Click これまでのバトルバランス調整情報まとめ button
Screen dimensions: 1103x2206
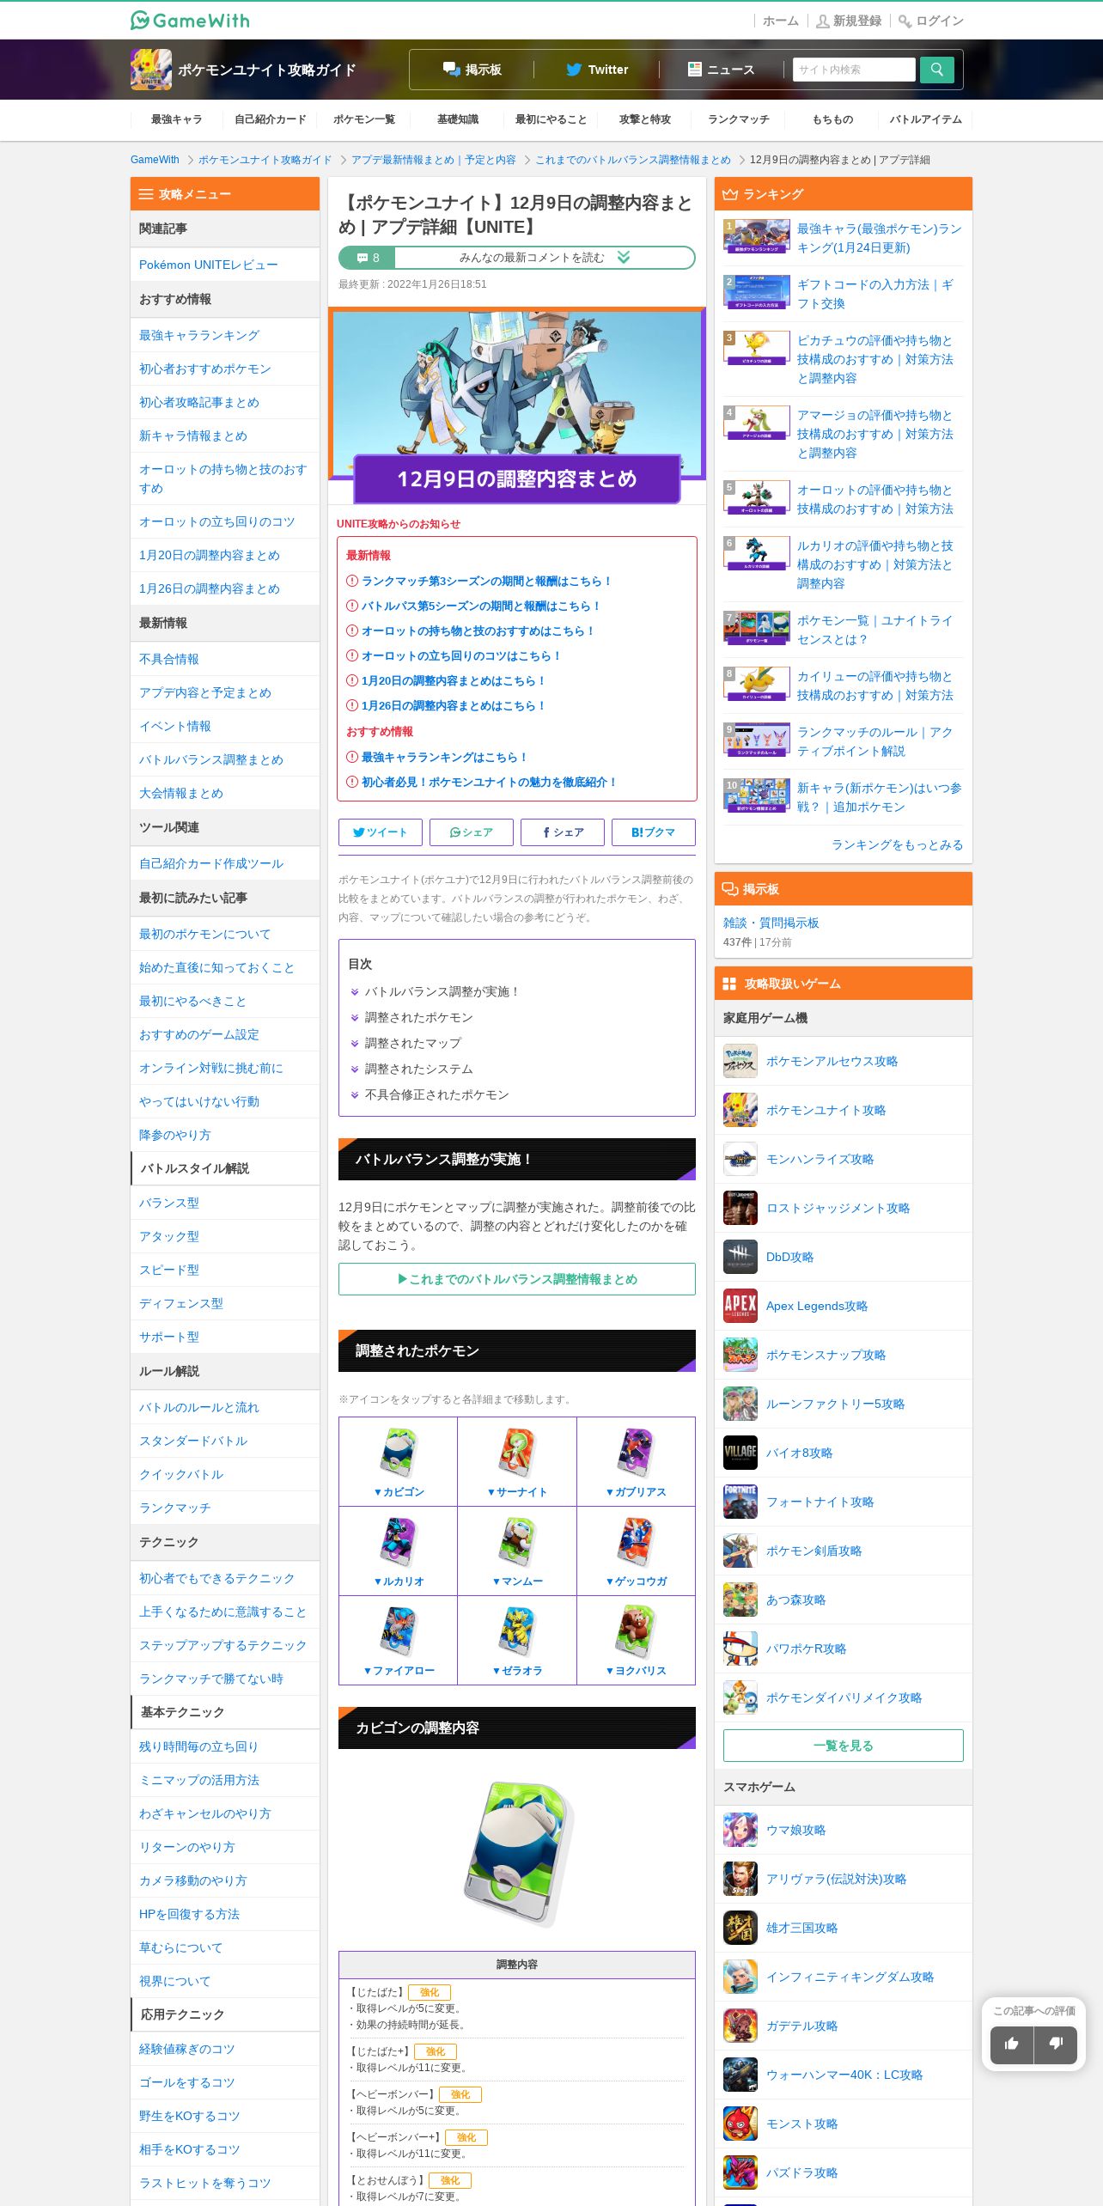click(x=517, y=1279)
